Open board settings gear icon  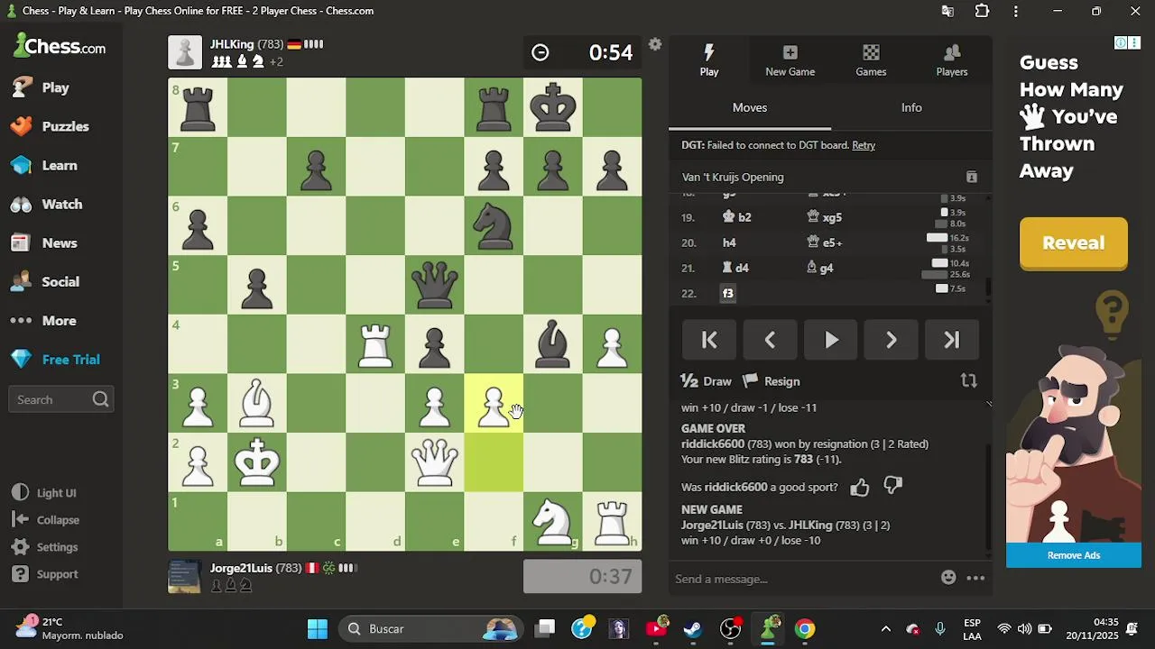655,44
